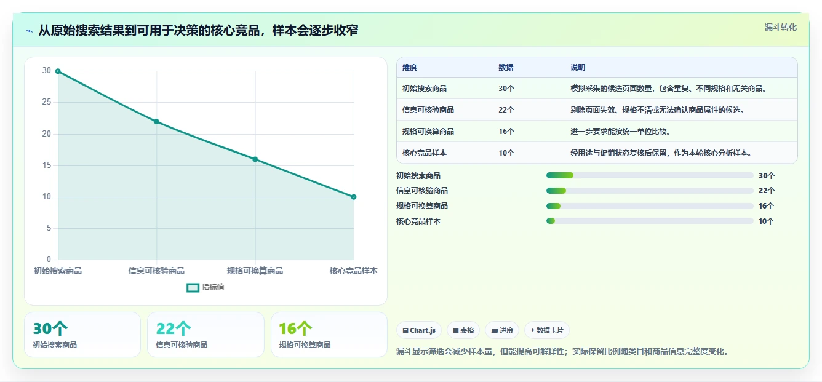Click the 表格 tag
The height and width of the screenshot is (382, 822).
pos(463,330)
